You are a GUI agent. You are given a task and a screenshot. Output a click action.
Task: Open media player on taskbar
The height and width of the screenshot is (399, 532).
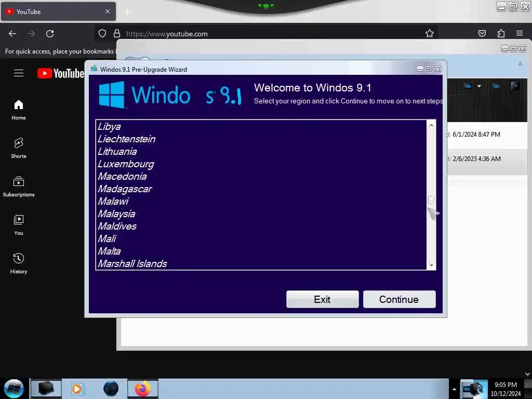tap(77, 389)
